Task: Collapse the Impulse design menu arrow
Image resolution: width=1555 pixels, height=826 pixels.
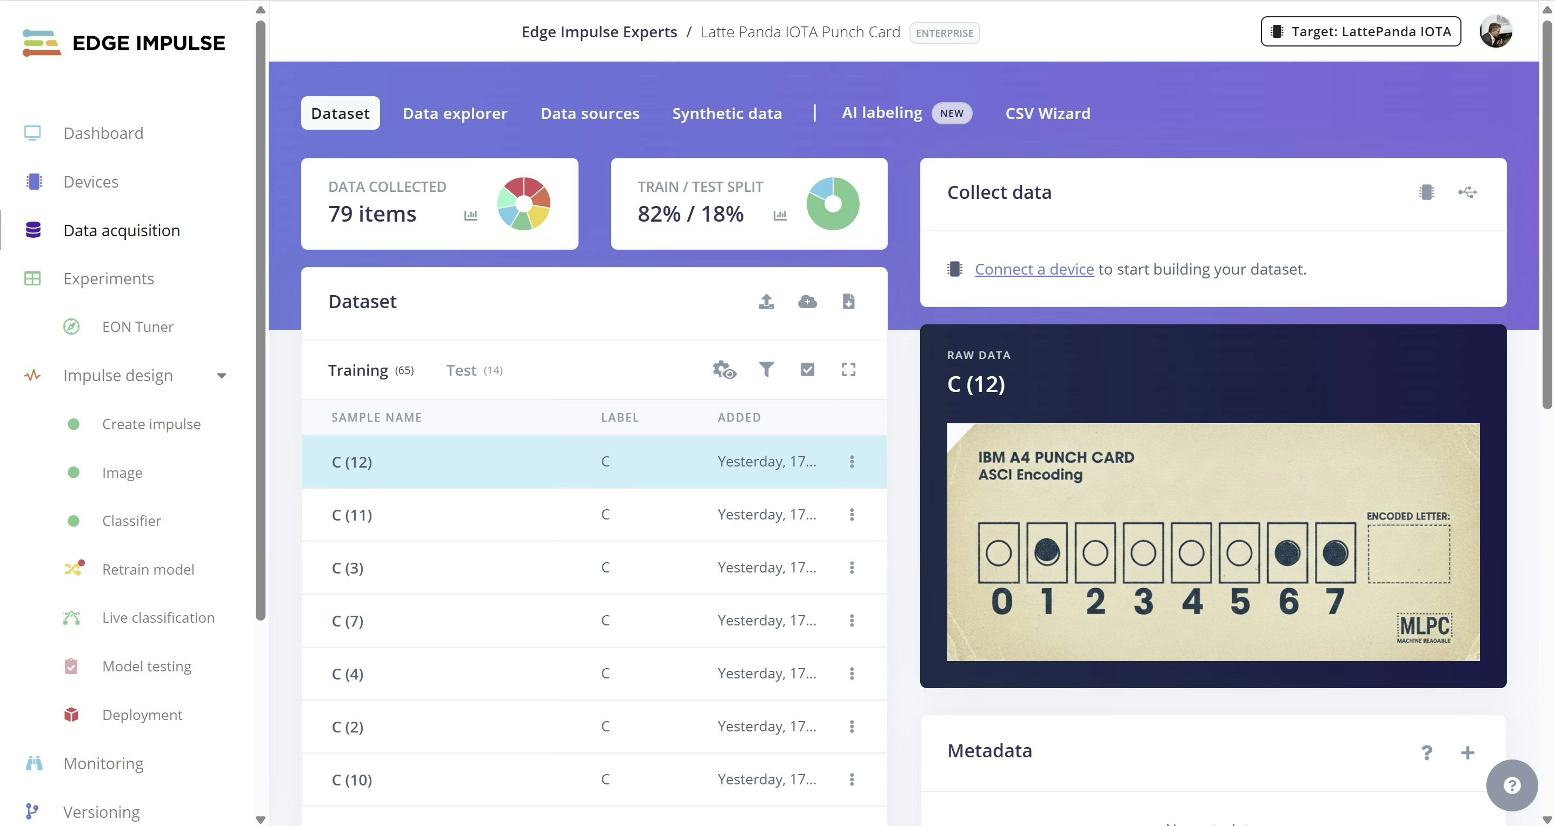Action: coord(222,375)
